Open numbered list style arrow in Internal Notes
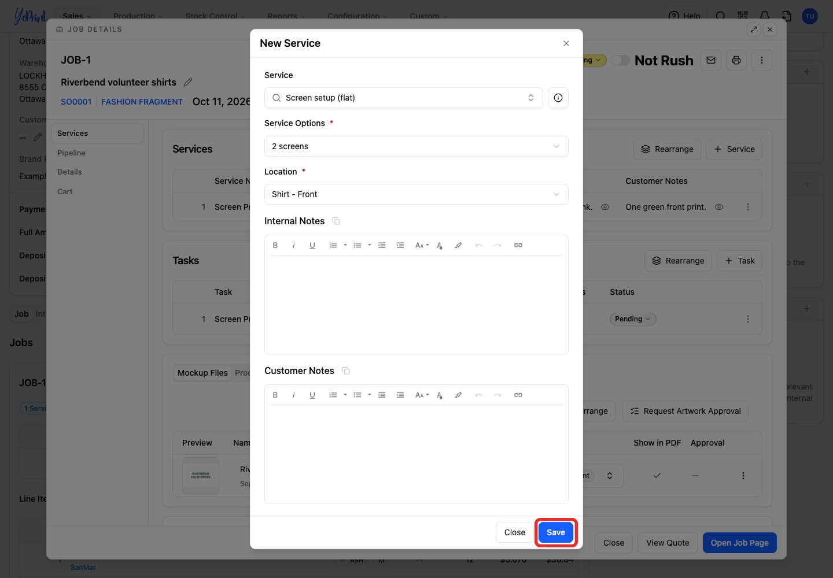The width and height of the screenshot is (833, 578). pos(345,245)
